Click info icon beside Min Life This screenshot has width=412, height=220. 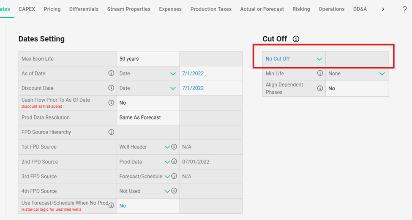pyautogui.click(x=320, y=73)
